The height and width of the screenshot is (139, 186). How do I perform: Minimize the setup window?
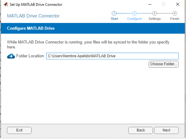(x=150, y=4)
